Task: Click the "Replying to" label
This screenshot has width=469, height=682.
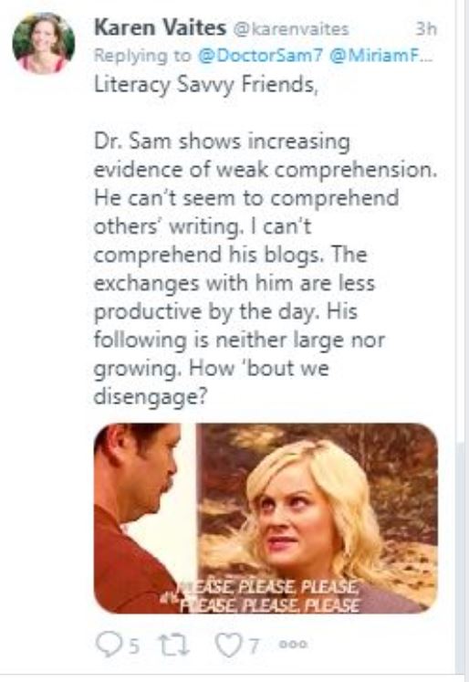Action: [142, 56]
